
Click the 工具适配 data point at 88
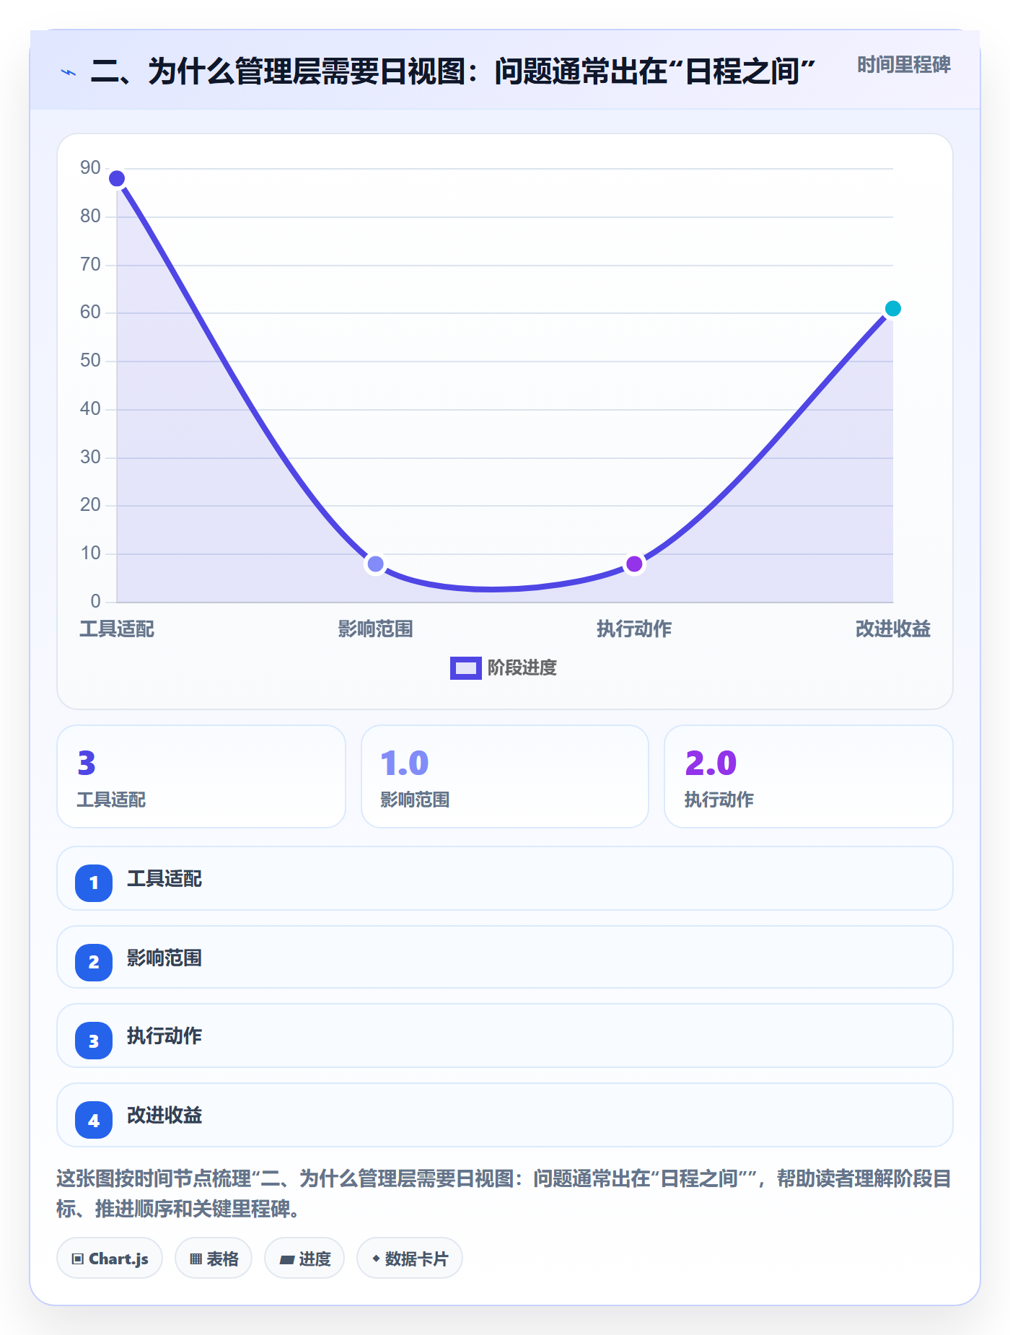click(x=117, y=178)
